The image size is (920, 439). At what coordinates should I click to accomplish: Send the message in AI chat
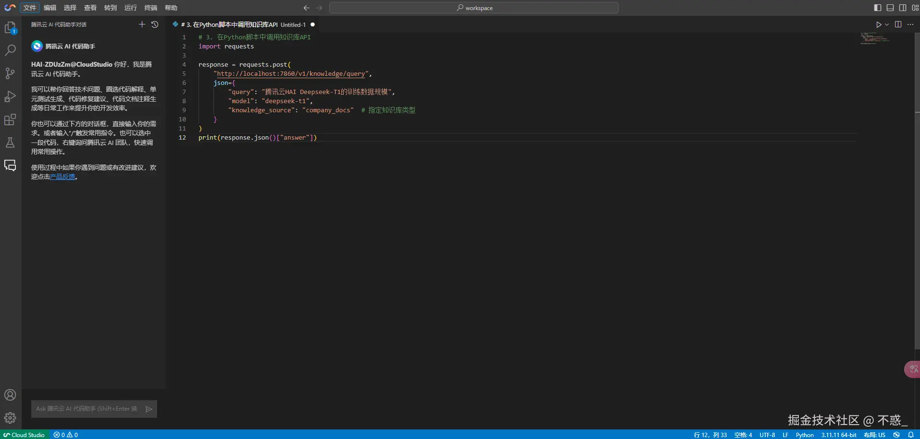point(149,409)
